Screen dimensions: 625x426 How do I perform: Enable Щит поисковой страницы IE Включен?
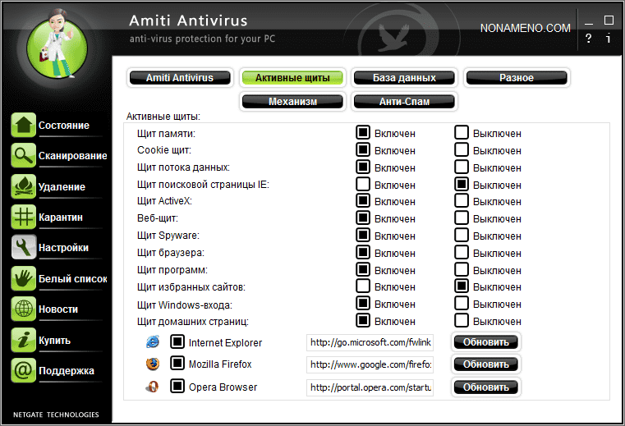363,184
